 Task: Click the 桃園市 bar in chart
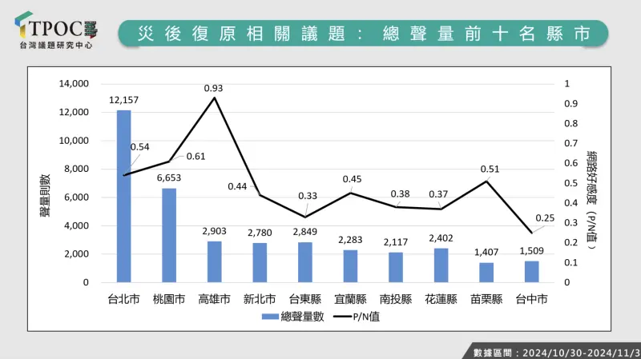point(169,235)
